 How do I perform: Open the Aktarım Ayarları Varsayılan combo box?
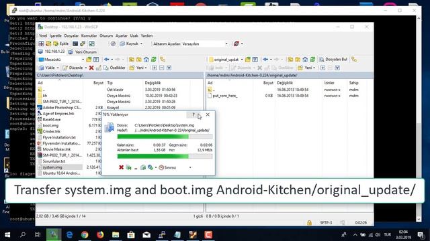point(205,44)
